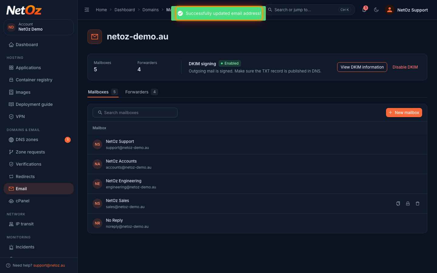Click the Search mailboxes field
Screen dimensions: 437x273
(x=135, y=113)
